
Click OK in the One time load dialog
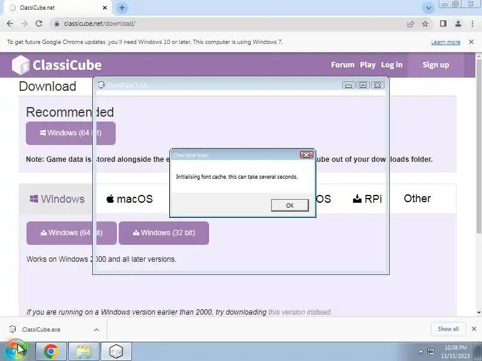pyautogui.click(x=290, y=205)
